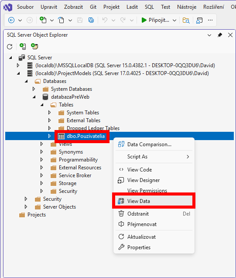Image resolution: width=236 pixels, height=278 pixels.
Task: Open the Ladit menu
Action: (x=132, y=7)
